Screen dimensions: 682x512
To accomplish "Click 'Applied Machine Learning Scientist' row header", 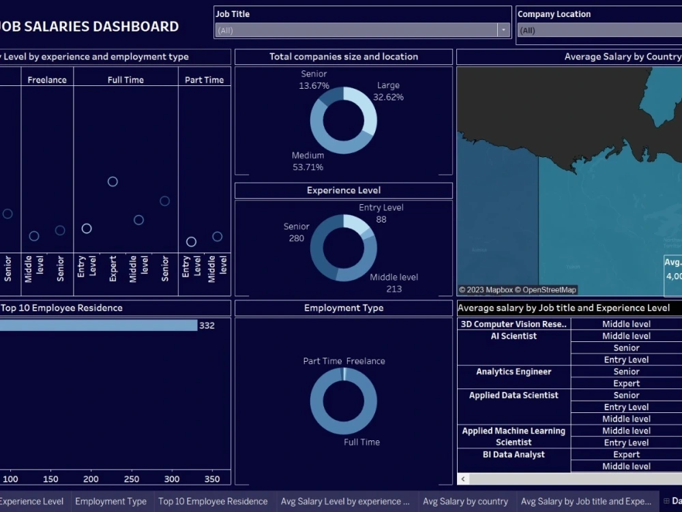I will click(514, 436).
